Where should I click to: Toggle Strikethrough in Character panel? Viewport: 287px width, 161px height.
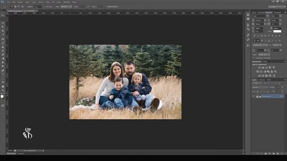pos(280,36)
